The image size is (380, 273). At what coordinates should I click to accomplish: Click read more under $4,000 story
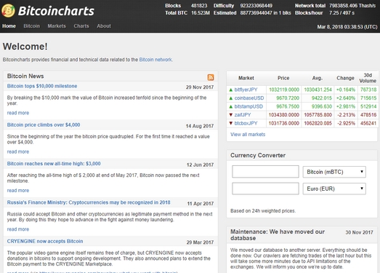click(18, 152)
